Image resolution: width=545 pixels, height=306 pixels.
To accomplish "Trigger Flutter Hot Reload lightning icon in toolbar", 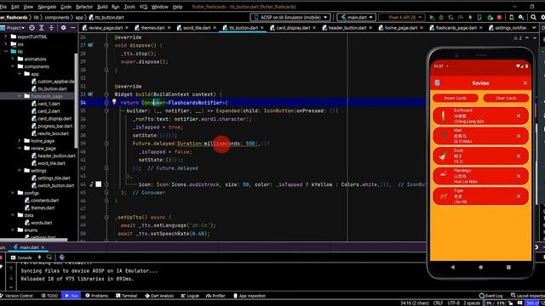I will [x=470, y=17].
